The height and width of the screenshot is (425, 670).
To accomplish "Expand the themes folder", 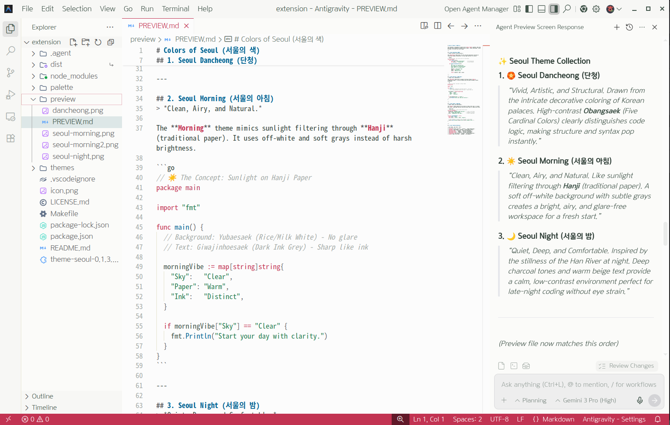I will 62,168.
